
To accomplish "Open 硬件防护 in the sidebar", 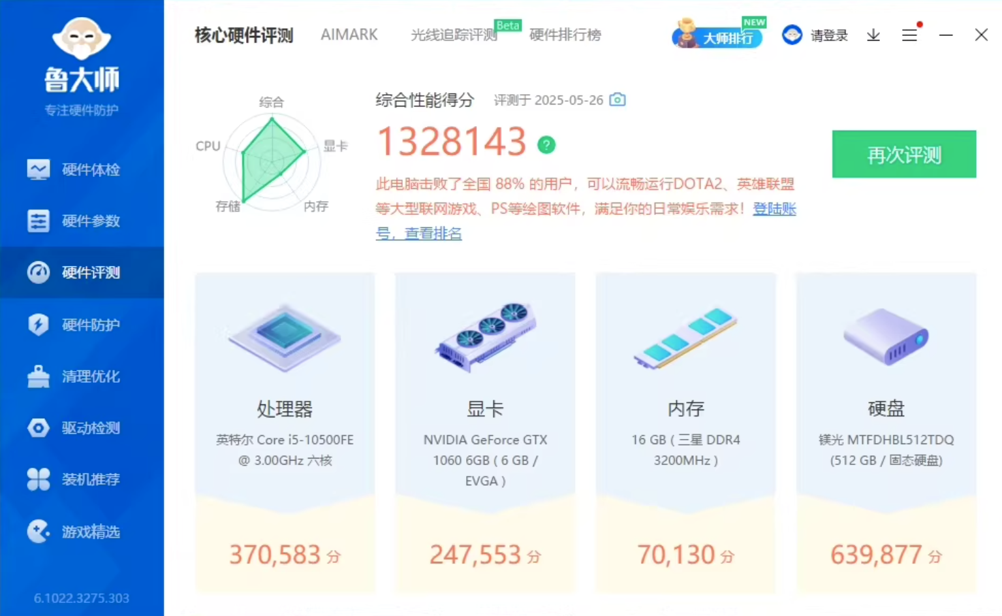I will [x=82, y=325].
